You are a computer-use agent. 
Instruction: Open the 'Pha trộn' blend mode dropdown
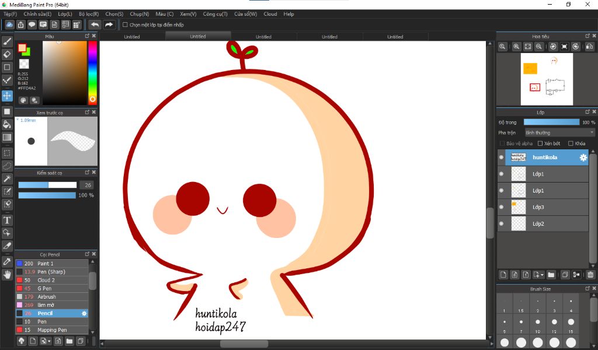559,132
